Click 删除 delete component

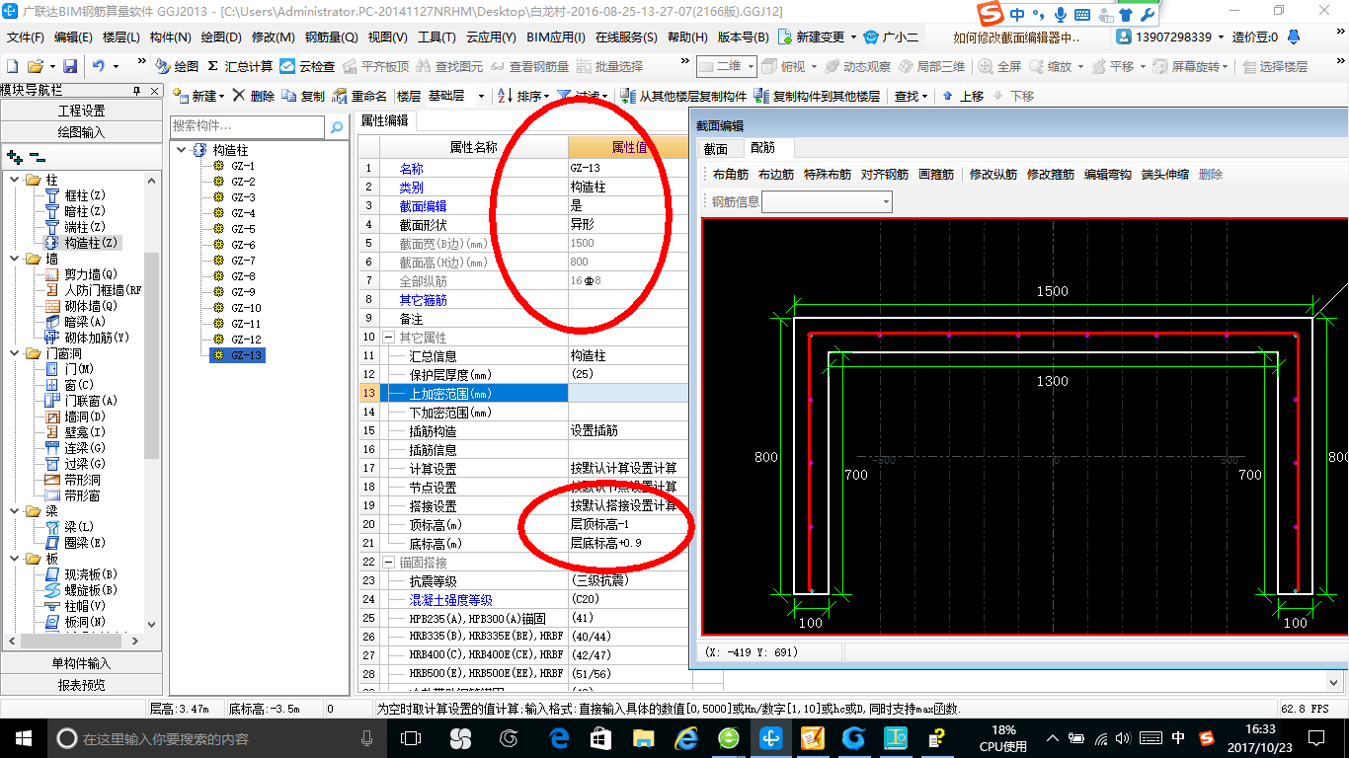254,96
